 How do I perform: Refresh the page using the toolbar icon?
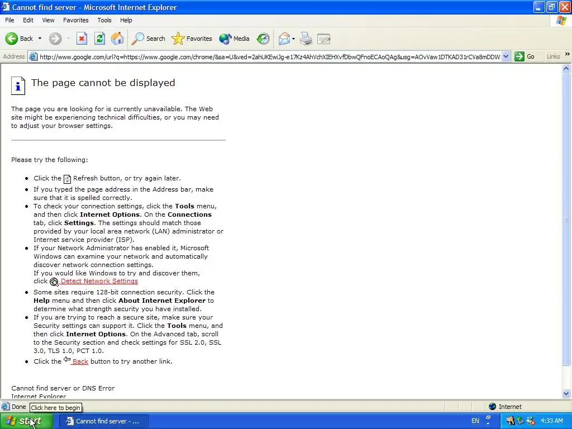[x=99, y=39]
